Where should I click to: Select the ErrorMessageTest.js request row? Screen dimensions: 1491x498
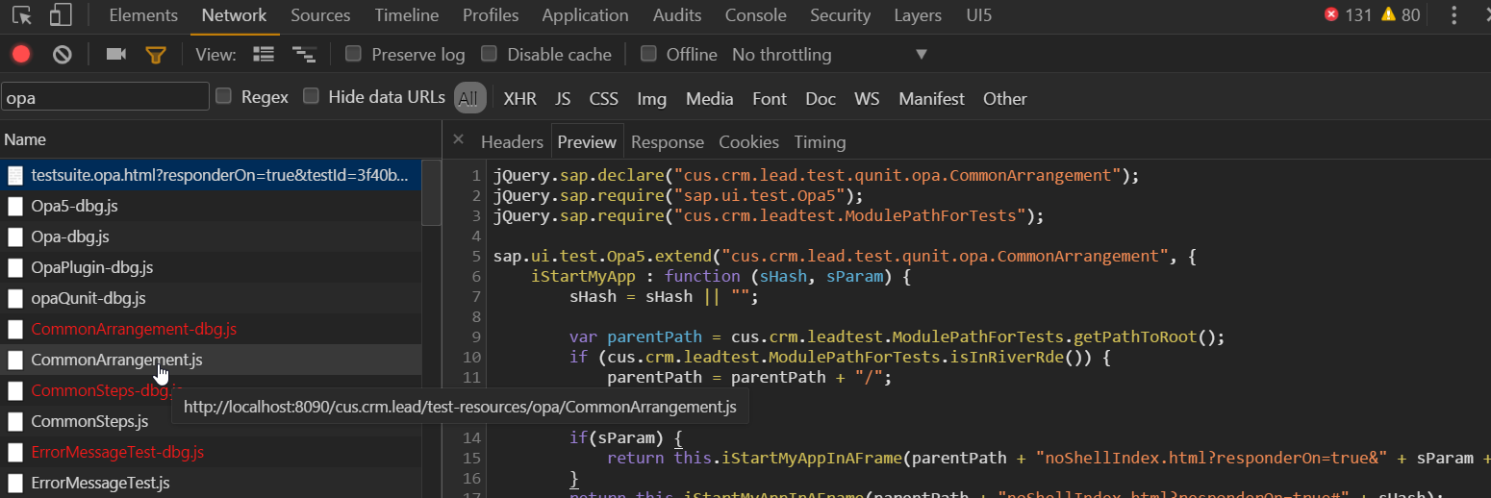coord(211,483)
